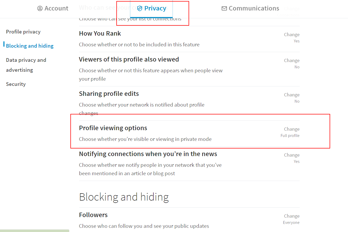Click the 'Full profile' status text
Image resolution: width=348 pixels, height=232 pixels.
coord(290,136)
